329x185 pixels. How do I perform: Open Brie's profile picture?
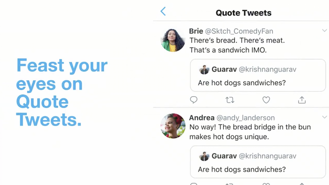(173, 40)
